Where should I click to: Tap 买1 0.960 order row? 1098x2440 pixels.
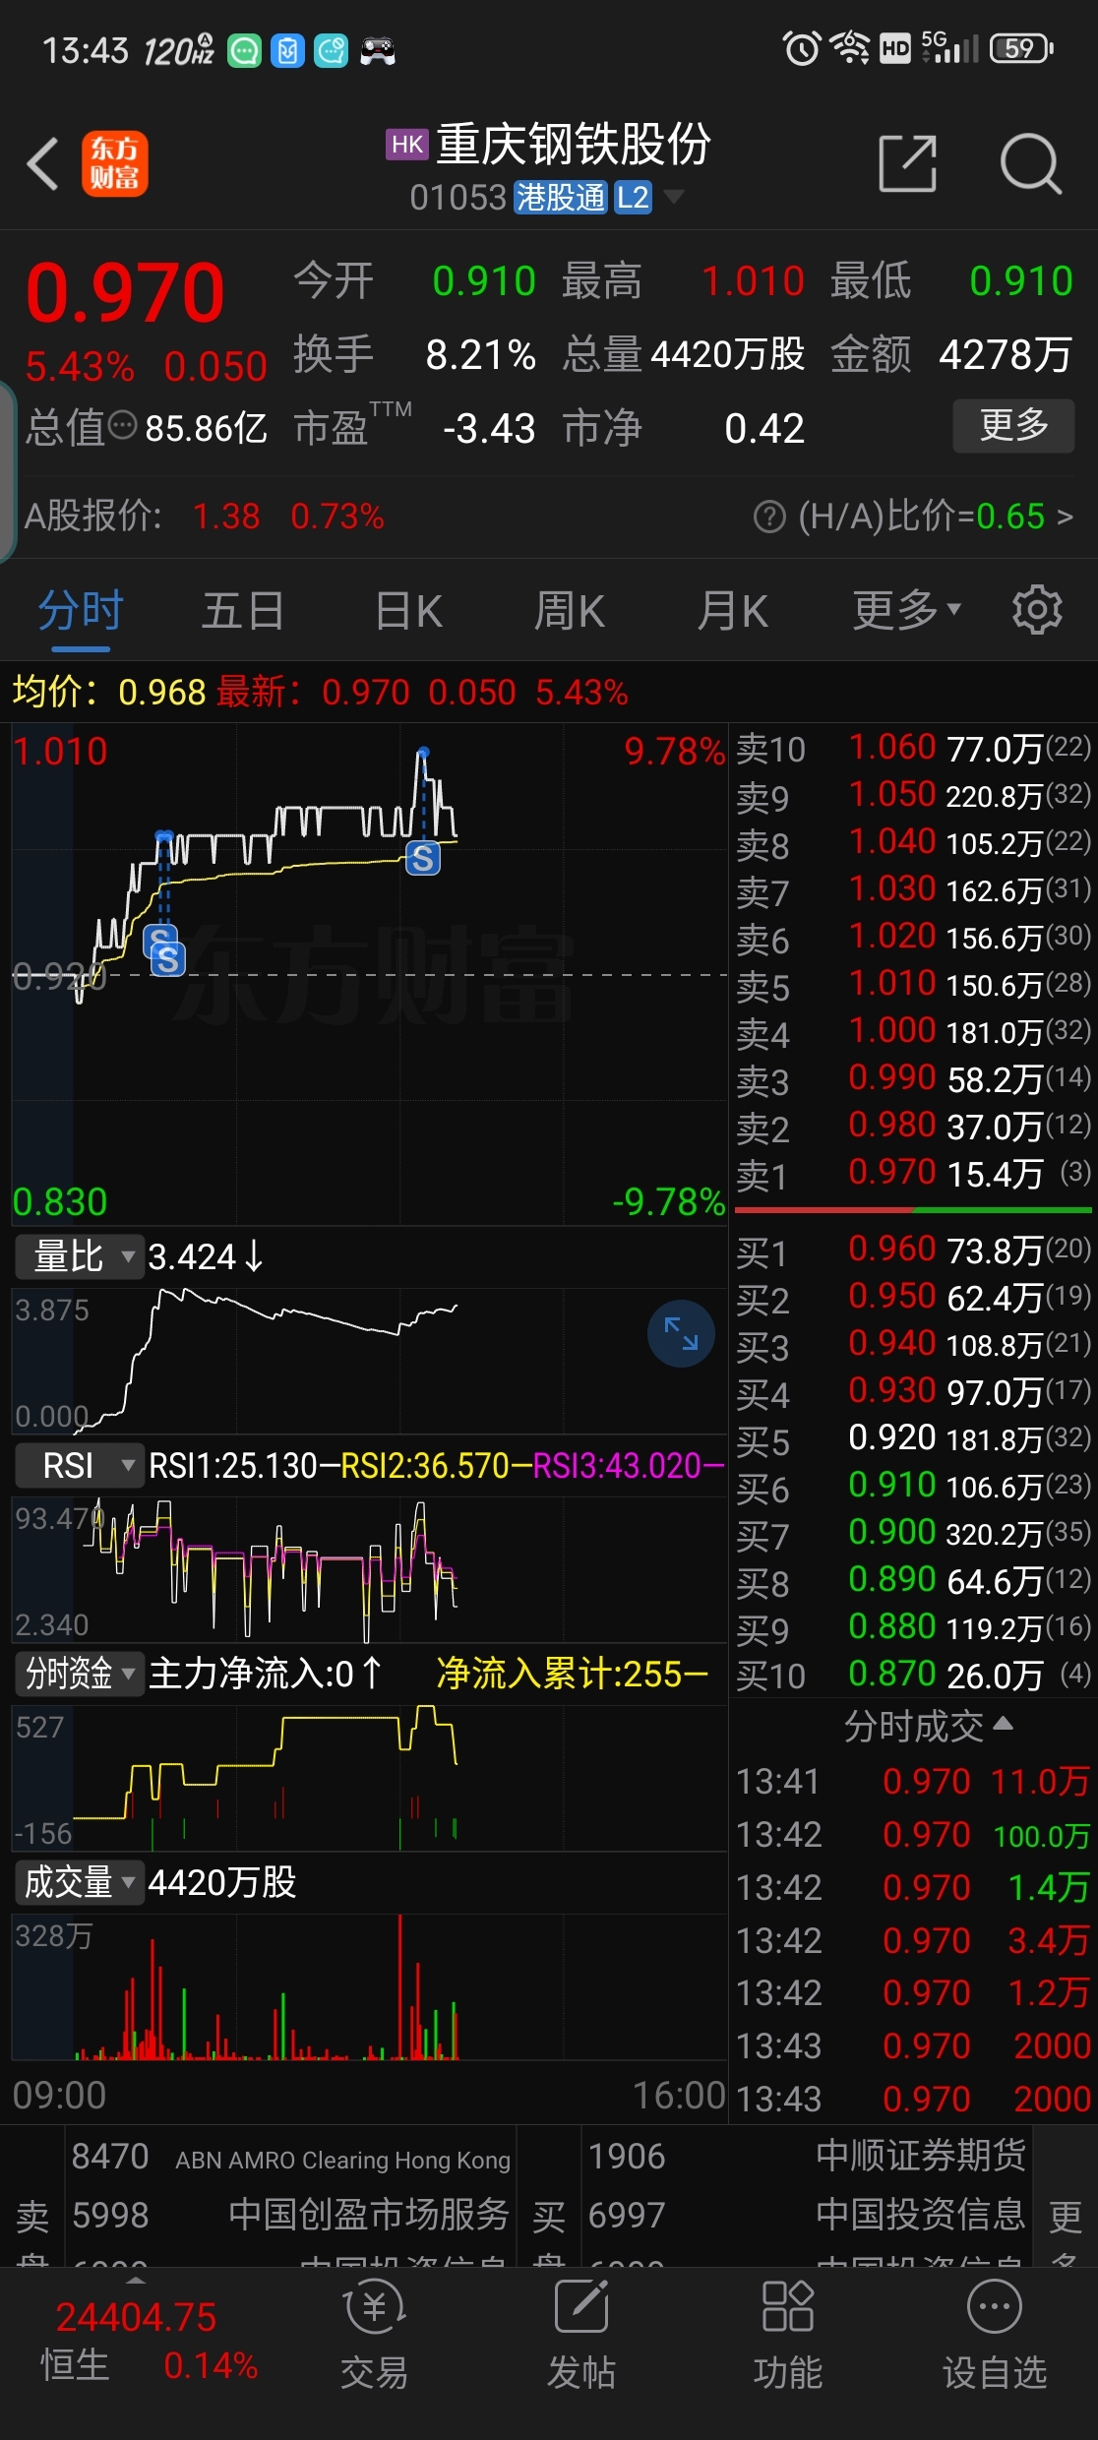(x=913, y=1250)
